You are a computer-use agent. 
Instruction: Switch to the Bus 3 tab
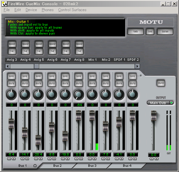click(92, 166)
